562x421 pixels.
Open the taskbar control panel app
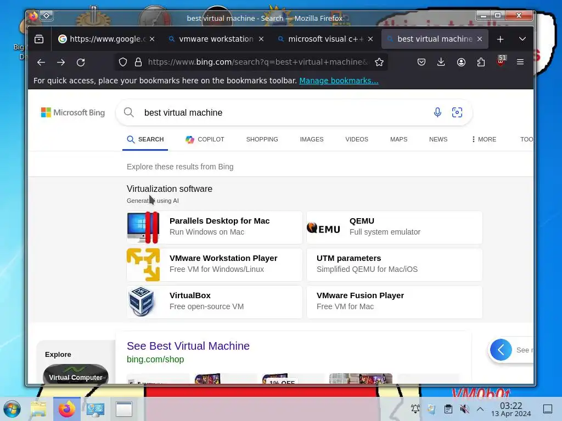click(95, 409)
